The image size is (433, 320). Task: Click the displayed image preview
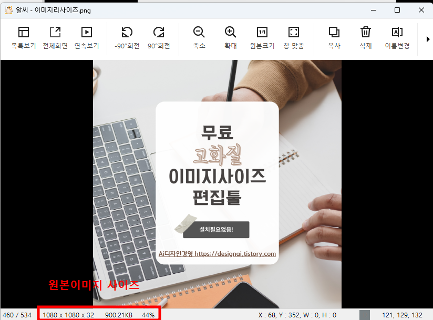217,184
